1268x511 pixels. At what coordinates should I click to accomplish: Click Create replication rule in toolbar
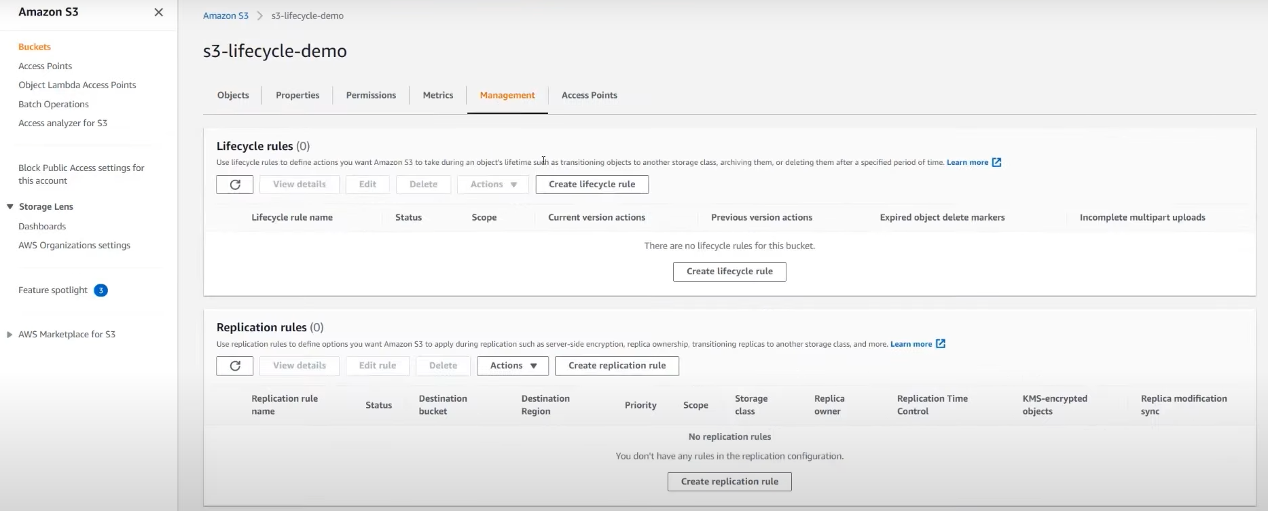click(617, 366)
